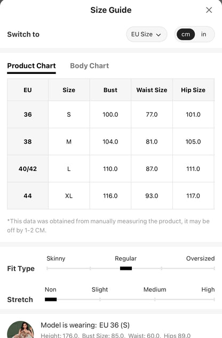
Task: Select the cm unit option
Action: pos(186,34)
